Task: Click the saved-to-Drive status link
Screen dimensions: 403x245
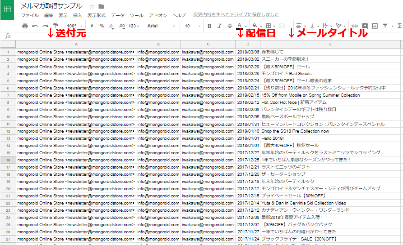Action: point(236,14)
